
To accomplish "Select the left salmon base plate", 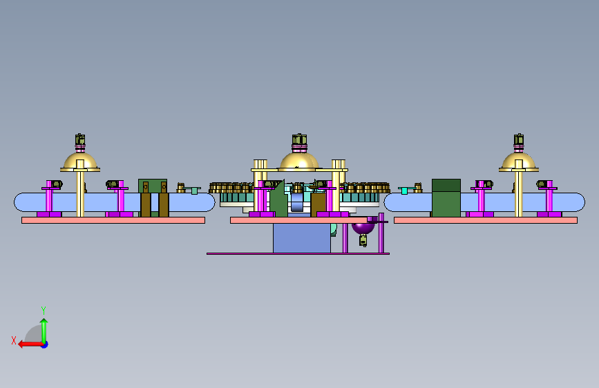I will (x=113, y=220).
